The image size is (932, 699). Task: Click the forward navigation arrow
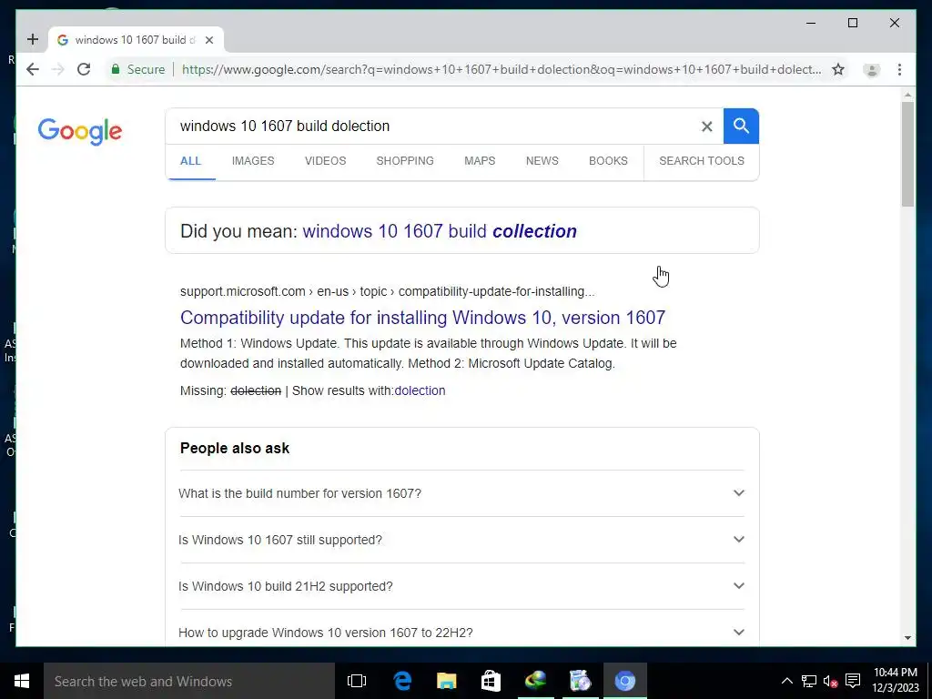click(x=57, y=69)
